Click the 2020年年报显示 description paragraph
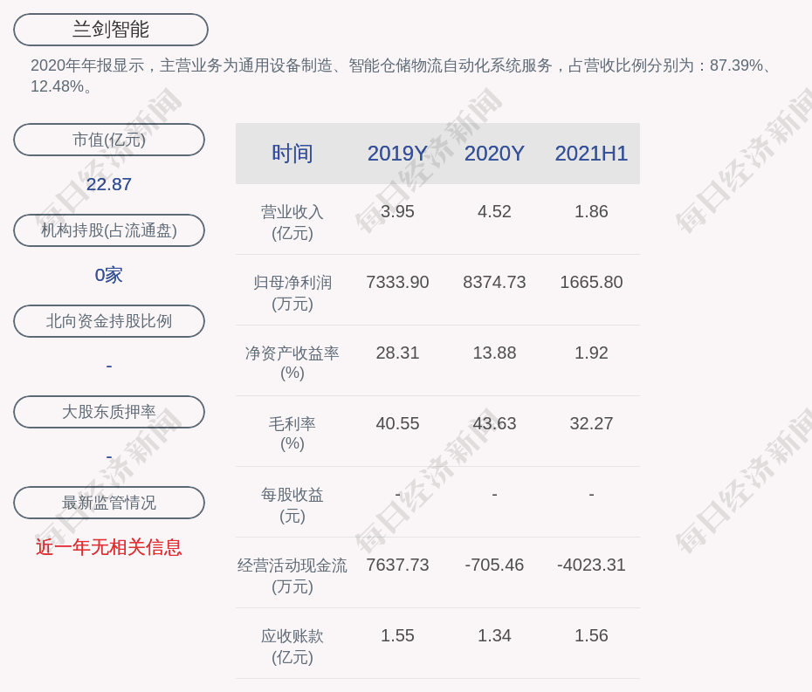812x692 pixels. [x=402, y=76]
